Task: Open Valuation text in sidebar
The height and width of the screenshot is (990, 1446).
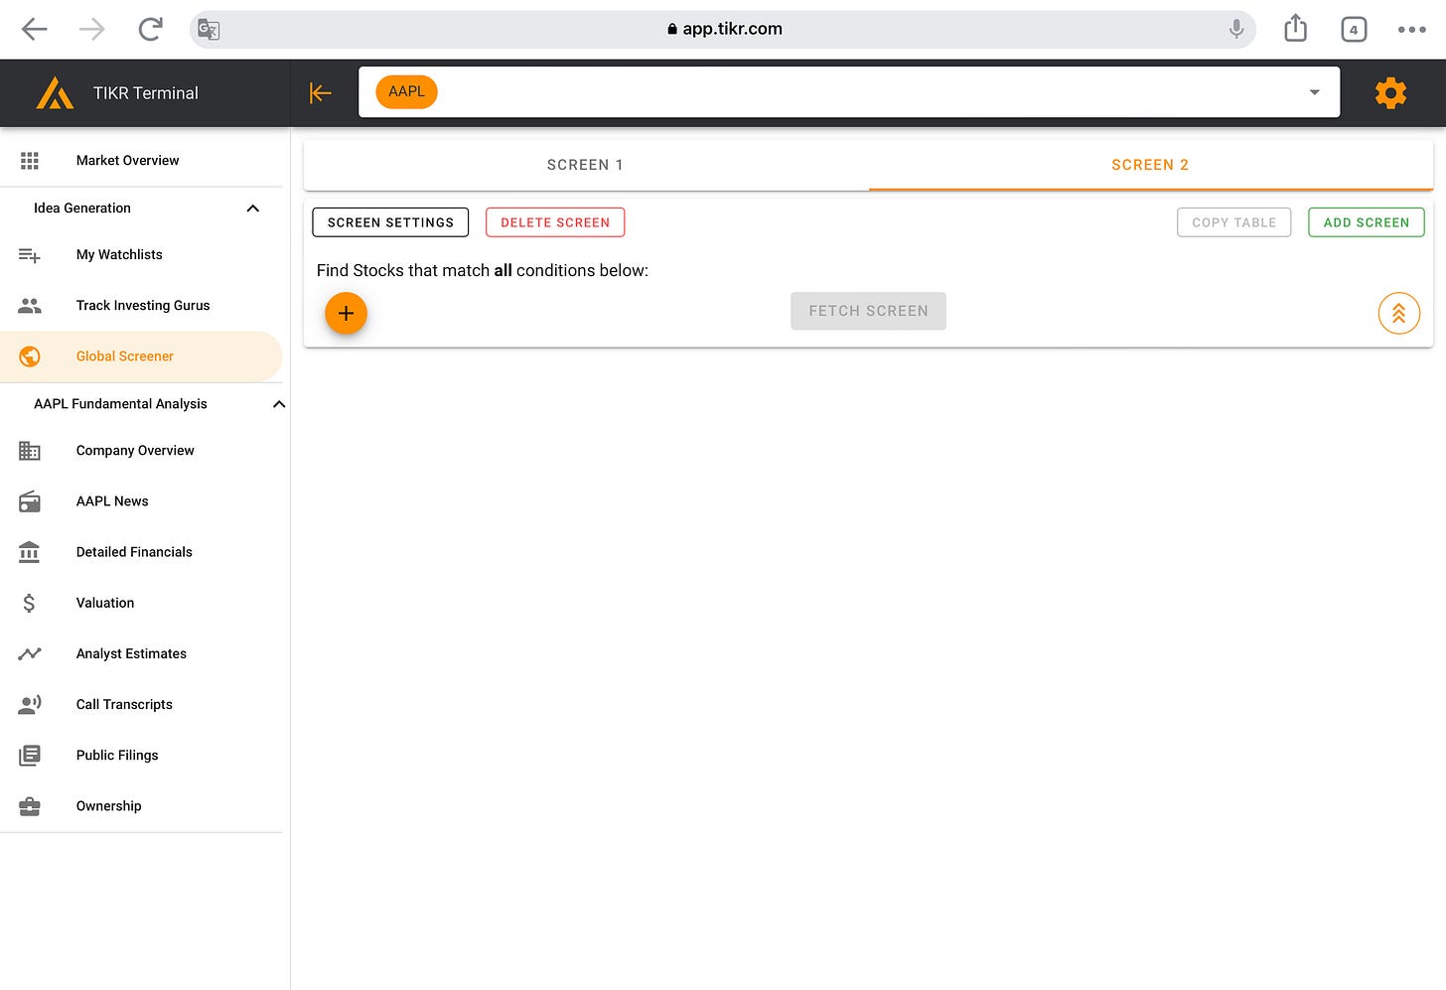Action: tap(105, 603)
